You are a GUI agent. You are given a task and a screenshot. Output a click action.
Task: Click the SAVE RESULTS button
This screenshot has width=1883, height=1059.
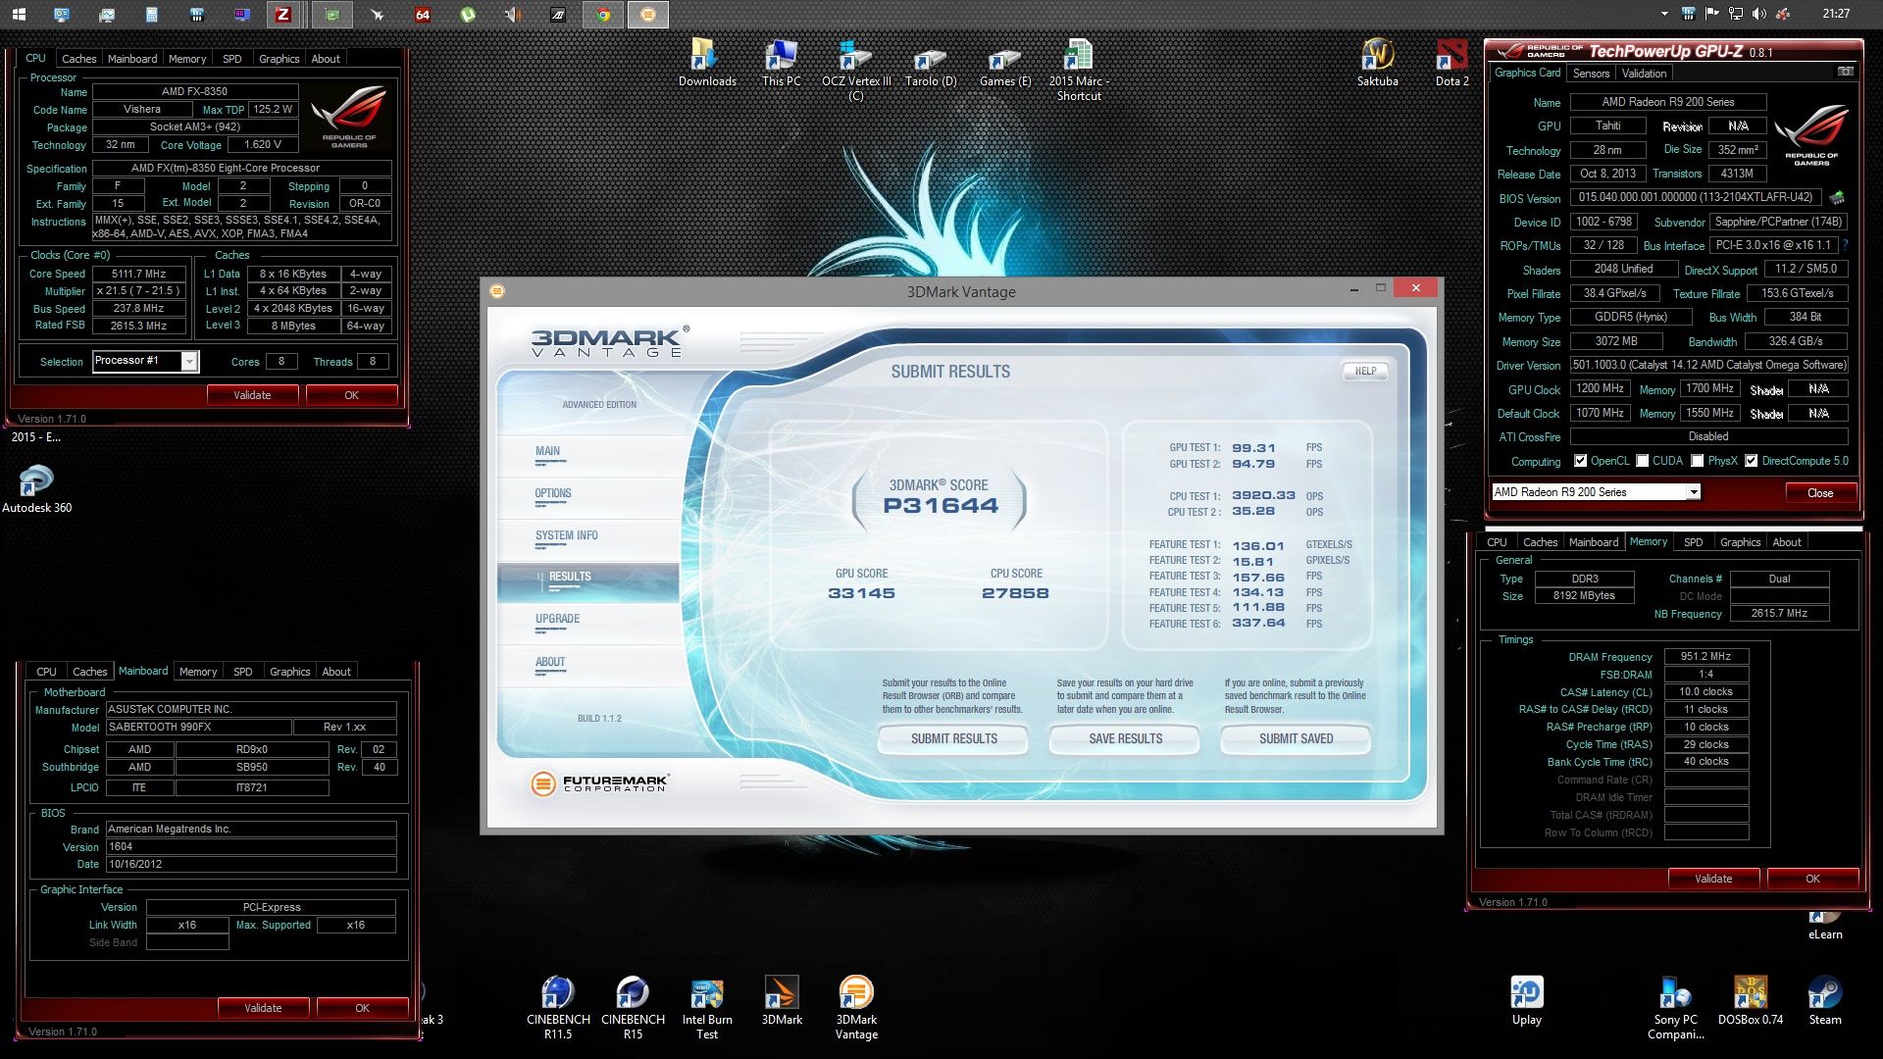tap(1125, 739)
